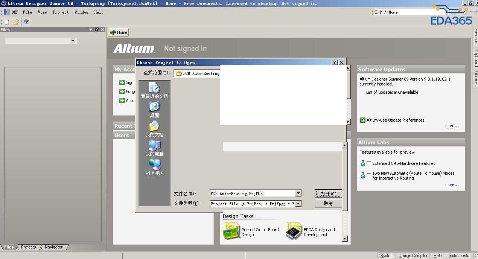Open Altium Web Update Preferences link

(396, 120)
